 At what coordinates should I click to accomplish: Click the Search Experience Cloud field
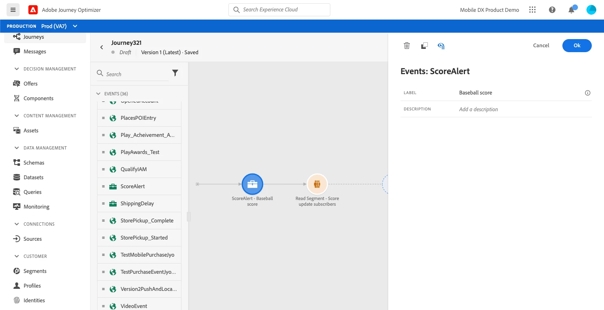click(x=279, y=10)
